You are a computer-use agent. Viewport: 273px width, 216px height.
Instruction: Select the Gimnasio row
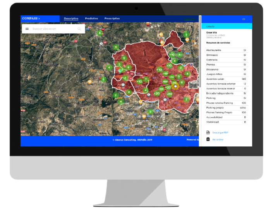pos(227,55)
